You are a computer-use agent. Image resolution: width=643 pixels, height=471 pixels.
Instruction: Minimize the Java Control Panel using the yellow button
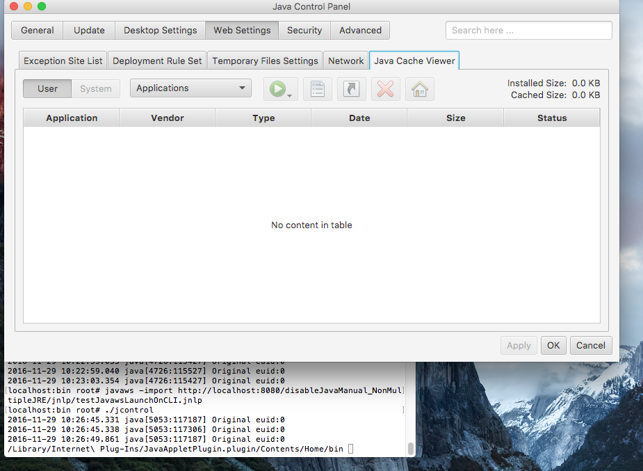click(28, 6)
